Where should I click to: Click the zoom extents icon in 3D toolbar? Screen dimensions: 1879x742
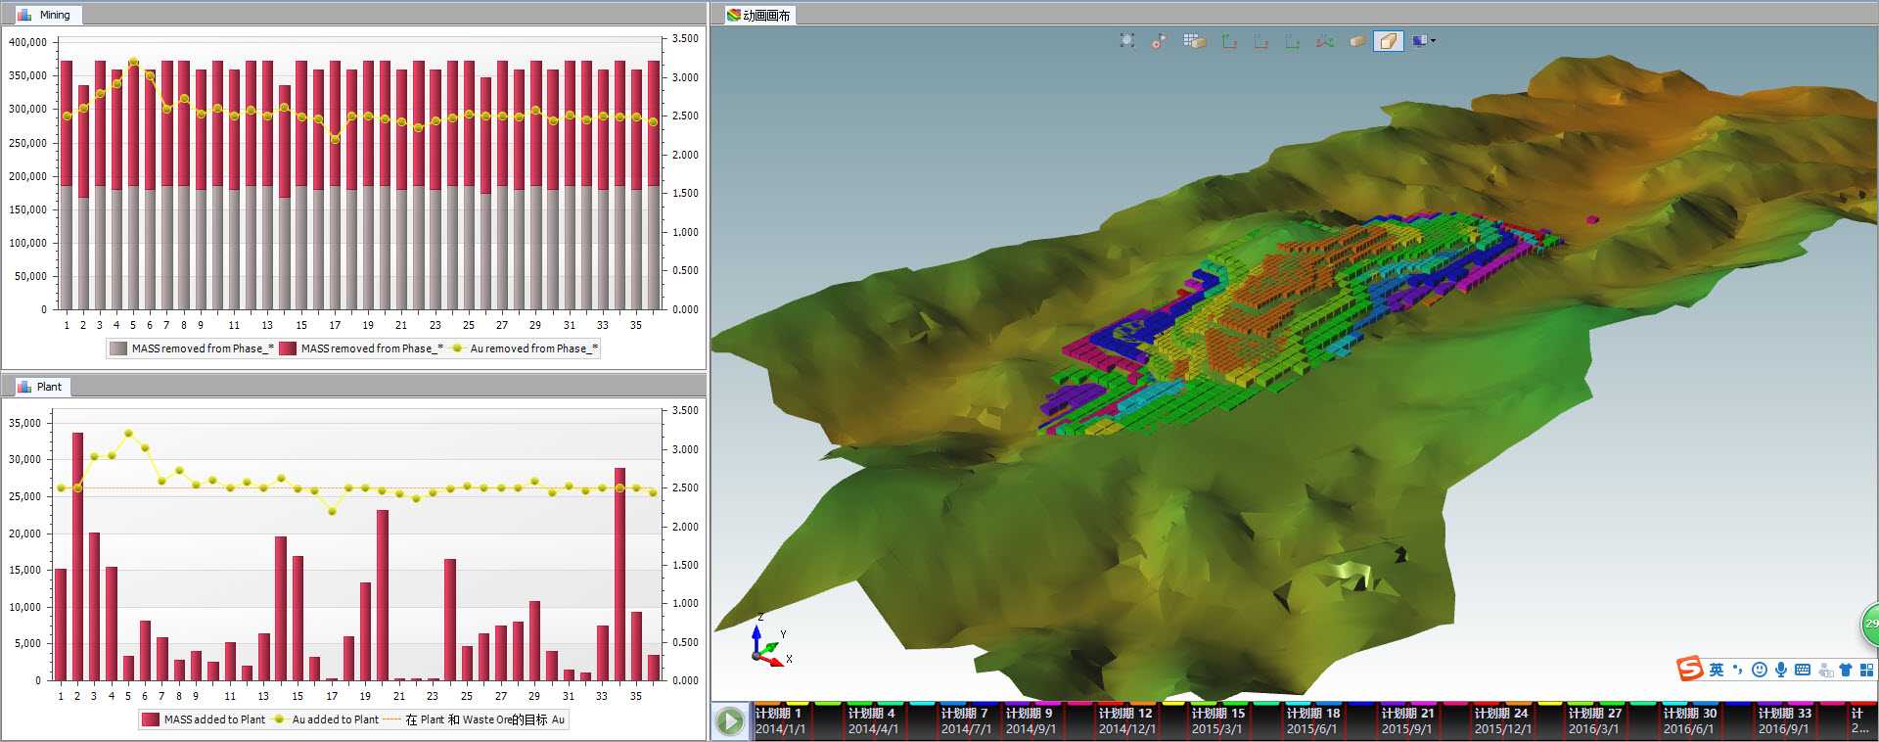coord(1127,41)
